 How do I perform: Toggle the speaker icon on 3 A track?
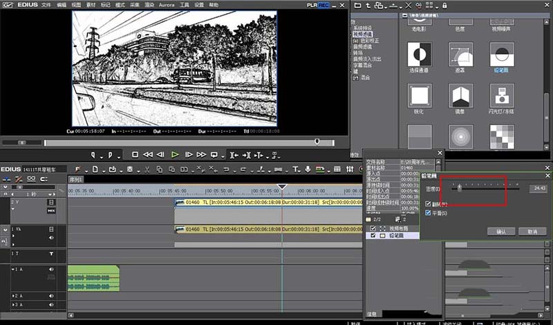51,304
